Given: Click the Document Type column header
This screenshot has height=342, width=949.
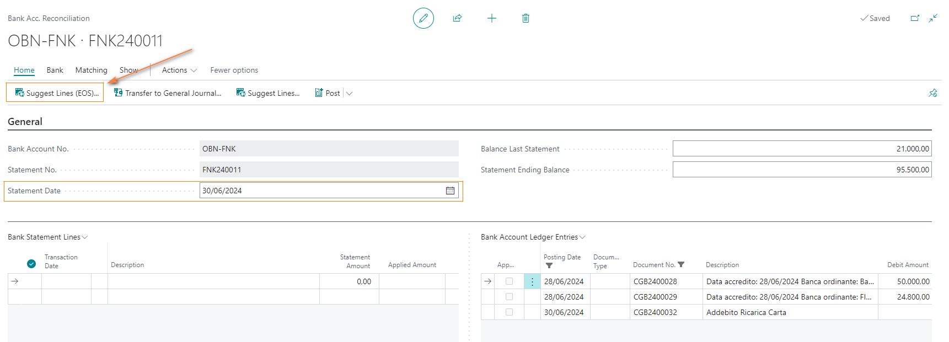Looking at the screenshot, I should [x=606, y=261].
